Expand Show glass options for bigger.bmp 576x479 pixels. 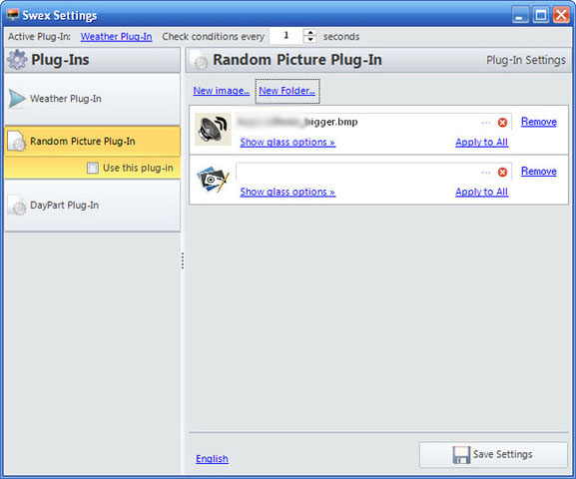tap(288, 142)
